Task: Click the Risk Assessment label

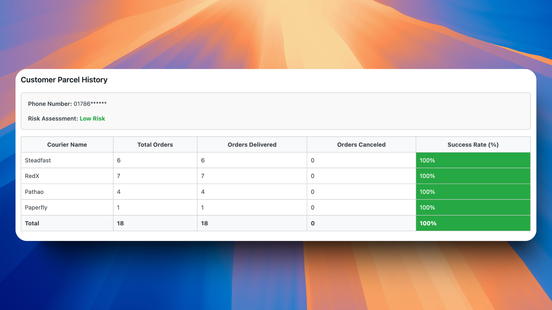Action: coord(53,119)
